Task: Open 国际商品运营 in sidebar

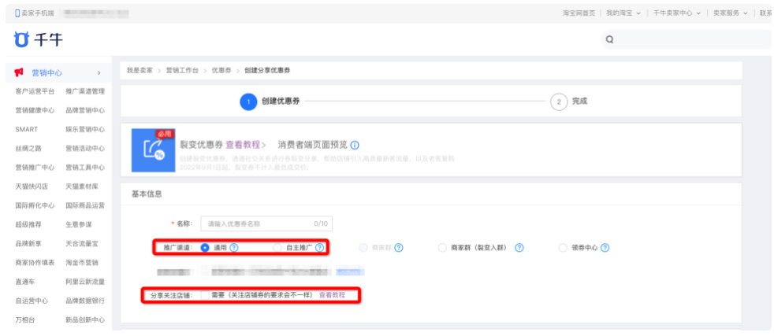Action: click(85, 205)
